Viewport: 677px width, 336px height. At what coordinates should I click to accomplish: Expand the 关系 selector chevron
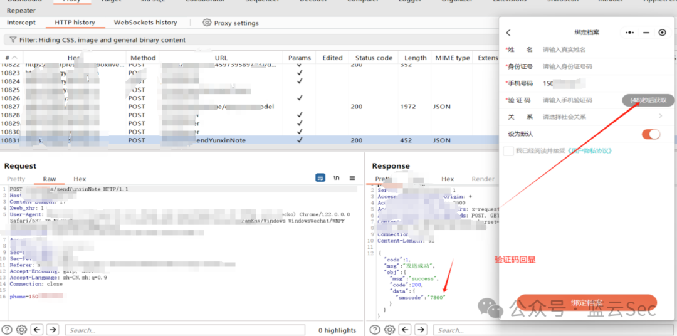[661, 116]
